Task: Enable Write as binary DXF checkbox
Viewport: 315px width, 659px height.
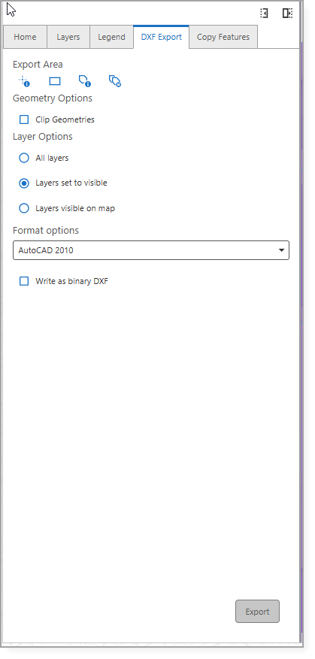Action: point(24,281)
